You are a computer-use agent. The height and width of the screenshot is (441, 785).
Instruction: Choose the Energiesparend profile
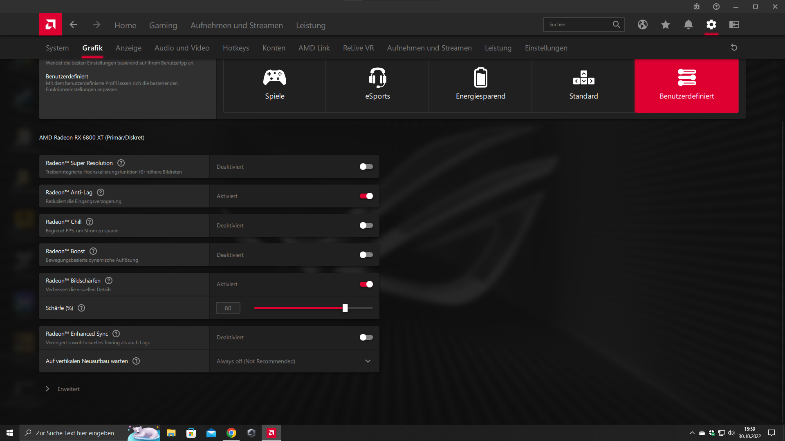click(480, 85)
